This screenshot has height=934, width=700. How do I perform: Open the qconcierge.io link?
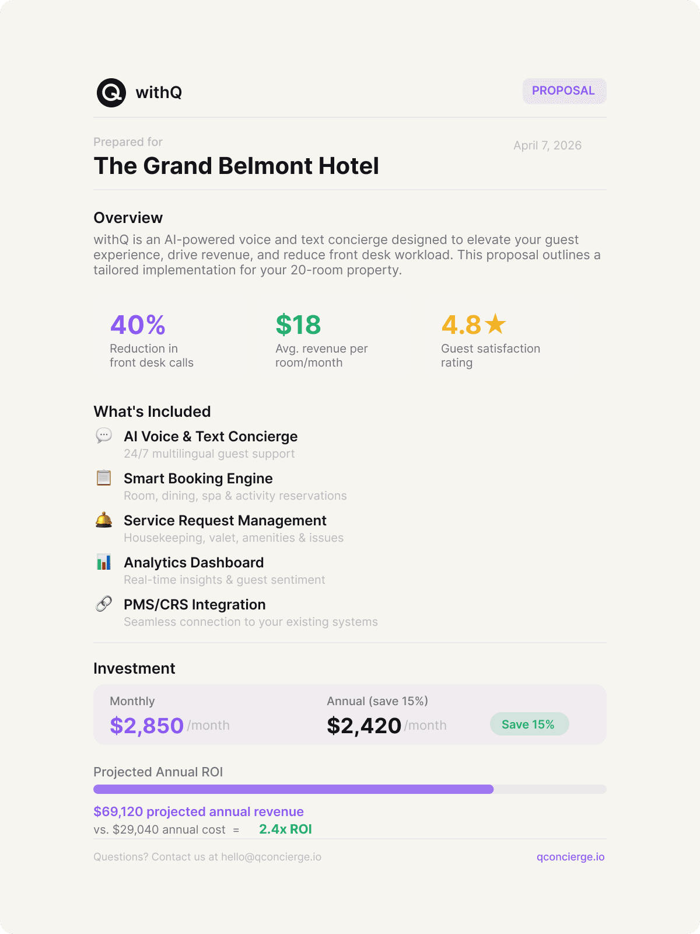coord(570,857)
